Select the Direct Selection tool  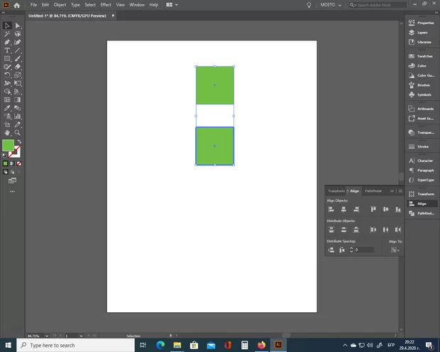click(x=18, y=26)
